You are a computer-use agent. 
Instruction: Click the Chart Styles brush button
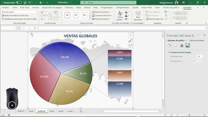pos(130,40)
